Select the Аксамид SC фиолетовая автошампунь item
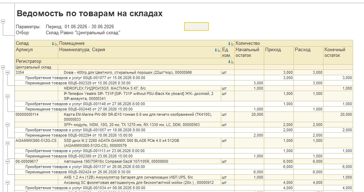 pos(139,183)
